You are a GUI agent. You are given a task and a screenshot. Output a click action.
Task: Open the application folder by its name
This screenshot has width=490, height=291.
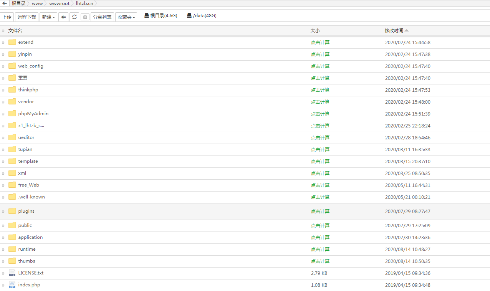30,237
